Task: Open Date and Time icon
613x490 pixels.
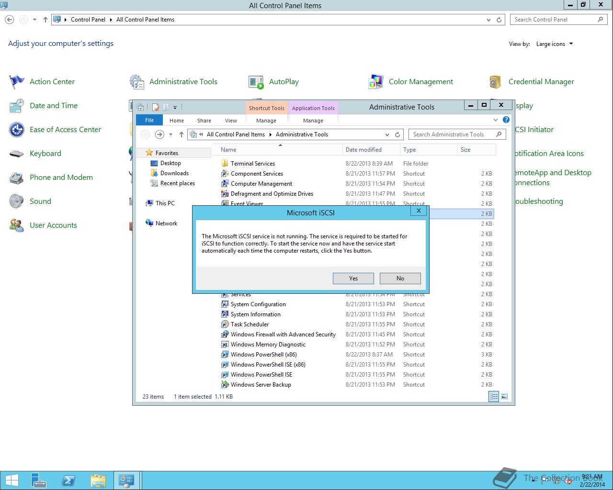Action: tap(17, 106)
